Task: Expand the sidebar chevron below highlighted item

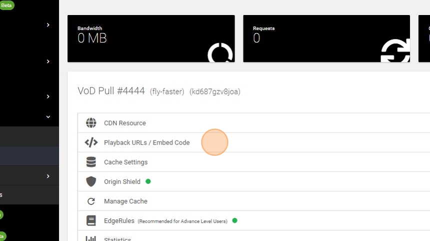Action: (48, 176)
